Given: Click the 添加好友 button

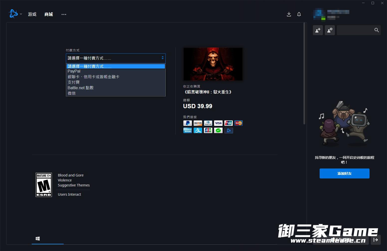Looking at the screenshot, I should (x=344, y=173).
